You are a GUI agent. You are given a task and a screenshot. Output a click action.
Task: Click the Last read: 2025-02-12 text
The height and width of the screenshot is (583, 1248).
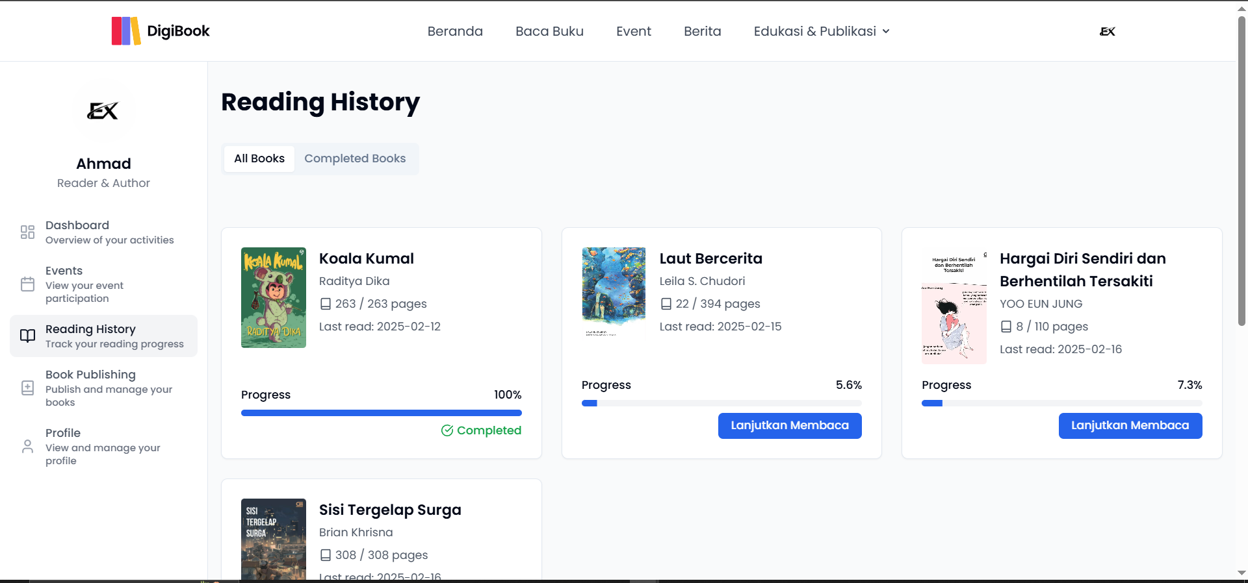(x=380, y=327)
